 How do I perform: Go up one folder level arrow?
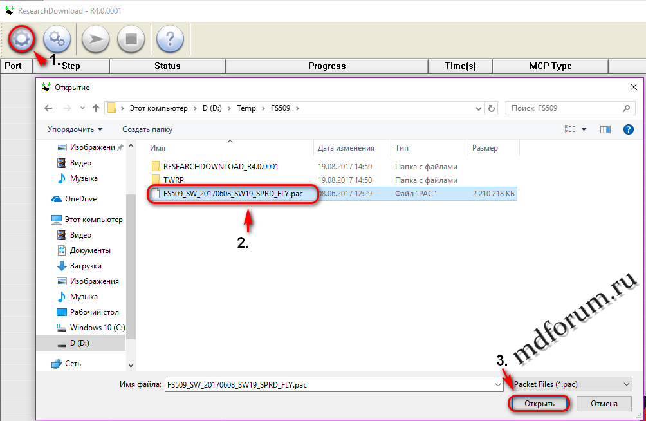pyautogui.click(x=96, y=108)
